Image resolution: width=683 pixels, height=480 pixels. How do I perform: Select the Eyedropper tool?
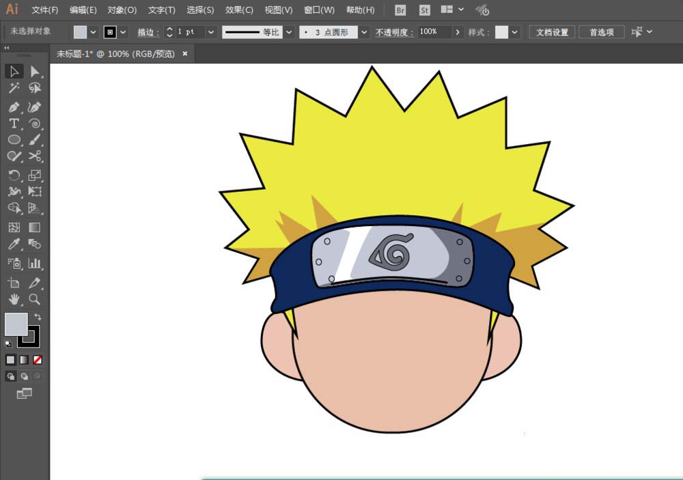(14, 244)
